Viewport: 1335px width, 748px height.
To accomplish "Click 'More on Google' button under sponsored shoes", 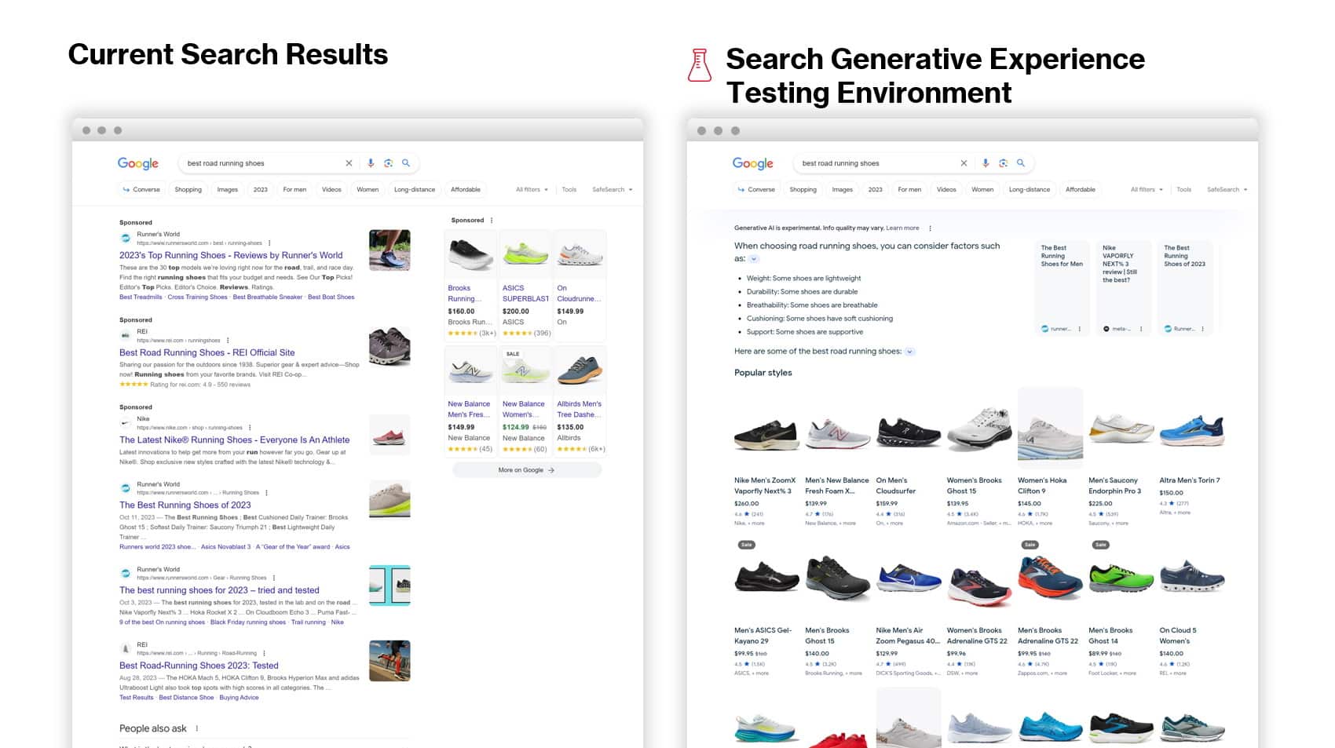I will pyautogui.click(x=526, y=469).
